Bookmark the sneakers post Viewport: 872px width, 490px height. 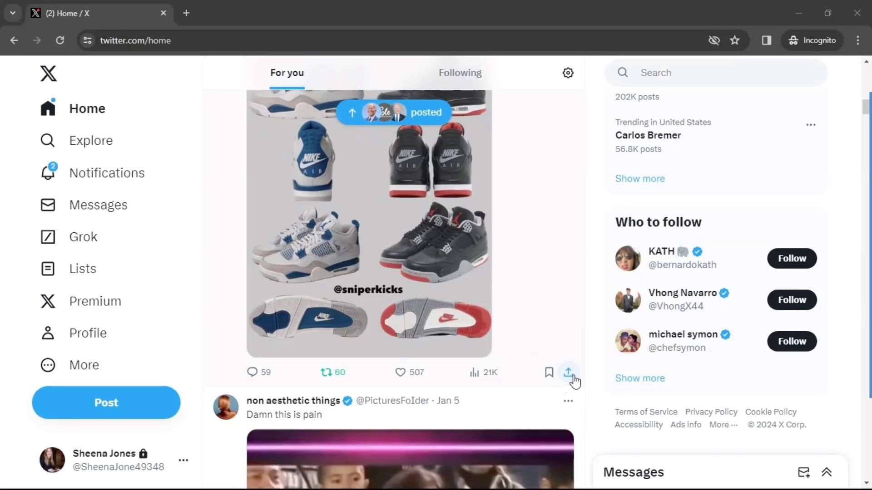(x=549, y=372)
